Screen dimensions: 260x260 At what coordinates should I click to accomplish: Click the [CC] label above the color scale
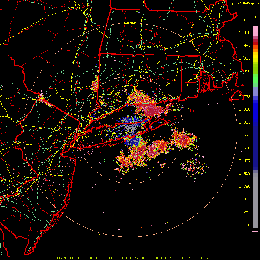point(247,20)
